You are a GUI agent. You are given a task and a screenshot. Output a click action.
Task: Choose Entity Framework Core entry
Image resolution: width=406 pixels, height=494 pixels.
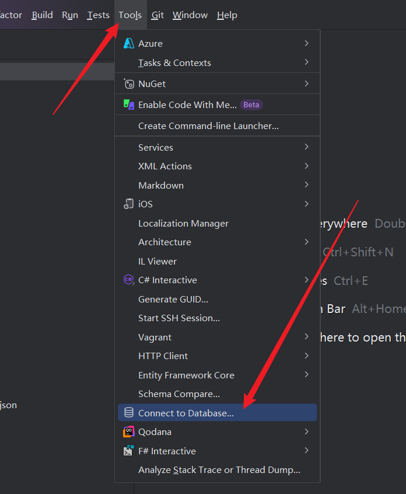pos(217,375)
